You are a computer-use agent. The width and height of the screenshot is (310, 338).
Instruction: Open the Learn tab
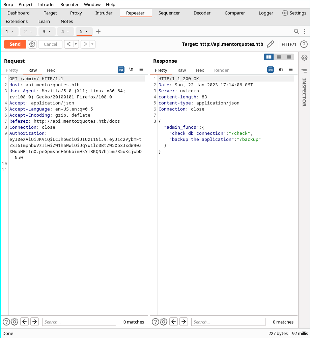pyautogui.click(x=44, y=21)
